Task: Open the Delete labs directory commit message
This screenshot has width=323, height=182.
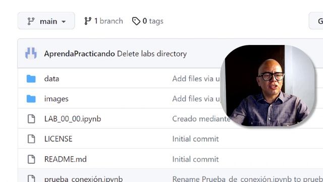Action: [152, 54]
